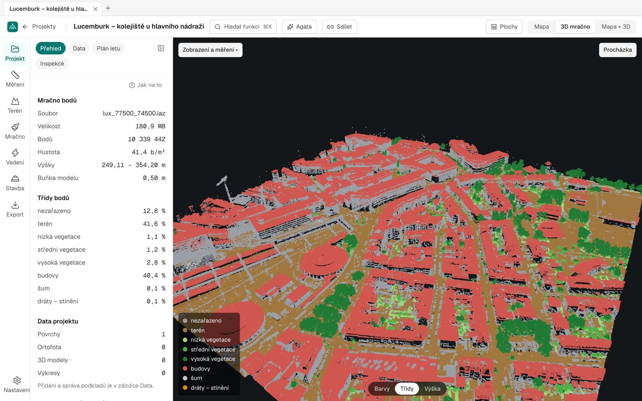Screen dimensions: 642x401
Task: Collapse the side panel with layout icon
Action: 161,49
